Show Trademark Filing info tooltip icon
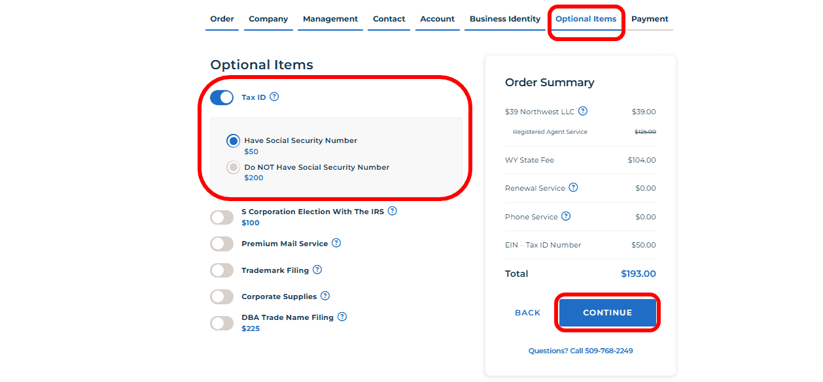 click(317, 270)
